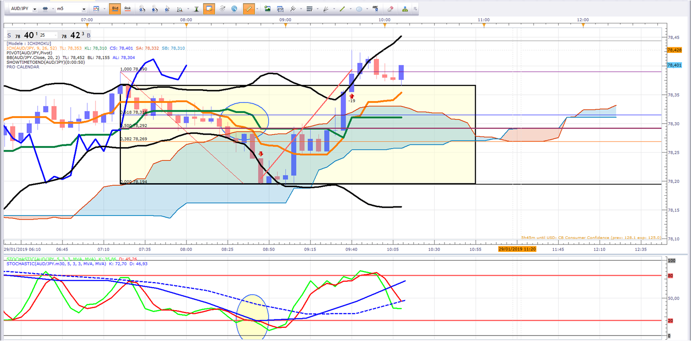Open the order quantity 25 field

(48, 35)
